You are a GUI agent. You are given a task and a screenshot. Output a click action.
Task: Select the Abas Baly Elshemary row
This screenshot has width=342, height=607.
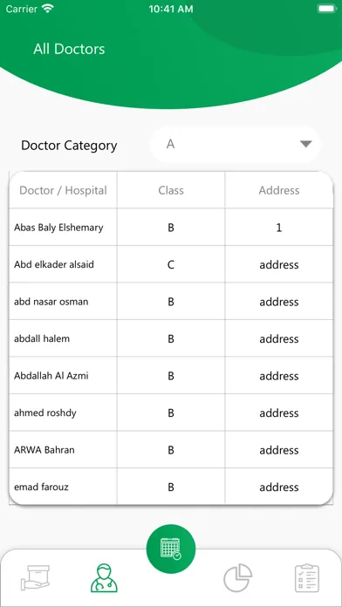point(171,228)
